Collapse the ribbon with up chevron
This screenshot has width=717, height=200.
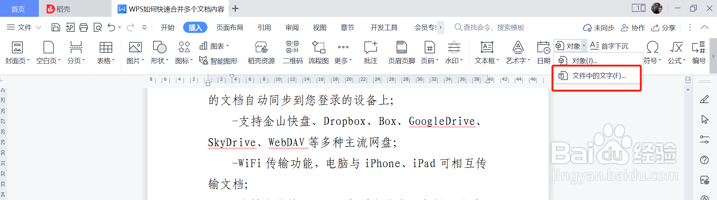click(705, 27)
